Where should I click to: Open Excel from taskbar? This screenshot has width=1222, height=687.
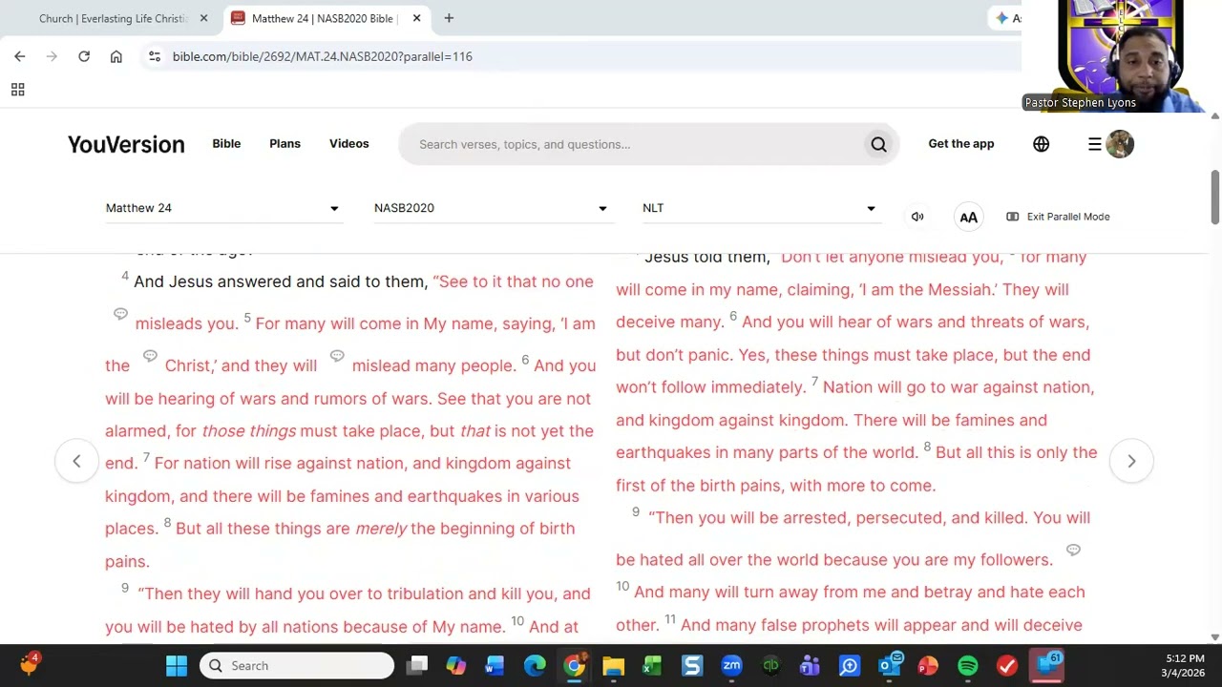[652, 665]
